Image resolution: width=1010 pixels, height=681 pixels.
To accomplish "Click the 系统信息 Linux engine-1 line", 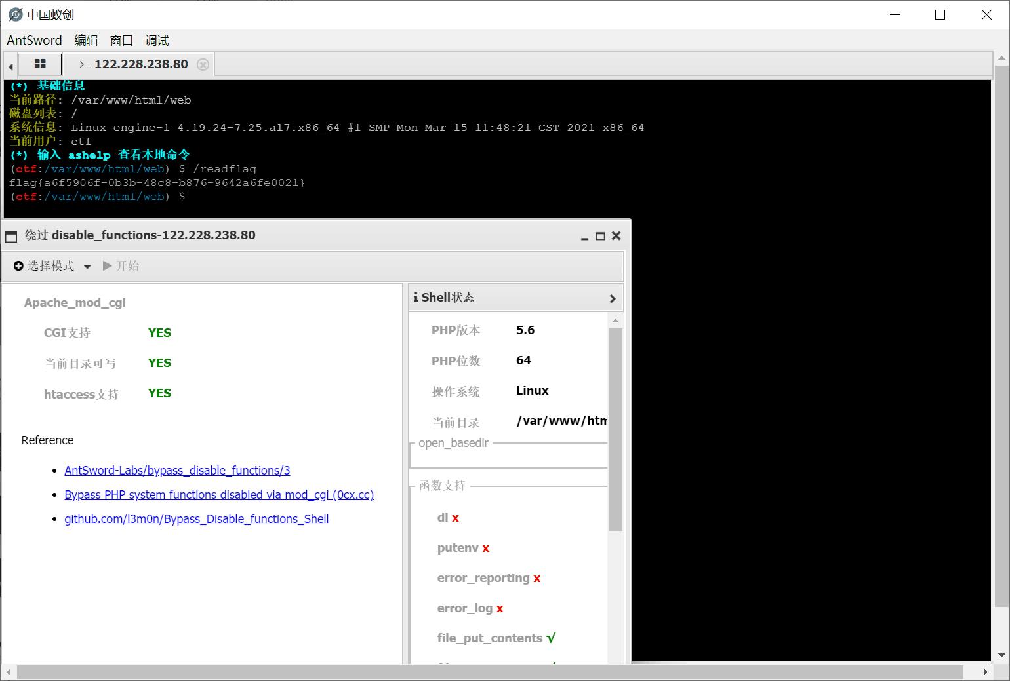I will (327, 128).
